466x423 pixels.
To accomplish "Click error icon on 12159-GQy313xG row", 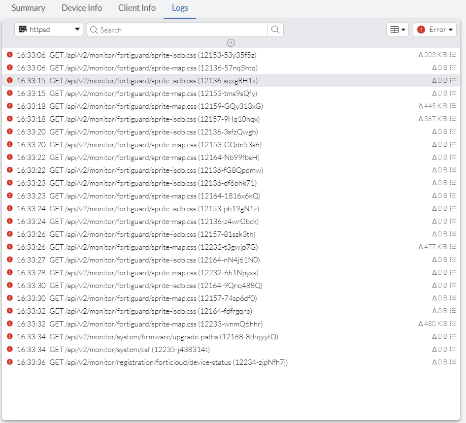I will coord(10,106).
